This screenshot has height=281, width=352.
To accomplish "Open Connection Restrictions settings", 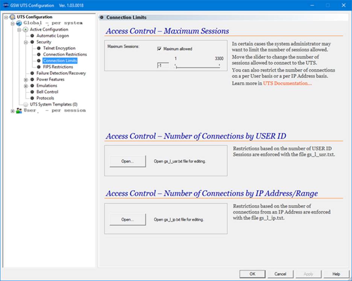I will pos(65,54).
